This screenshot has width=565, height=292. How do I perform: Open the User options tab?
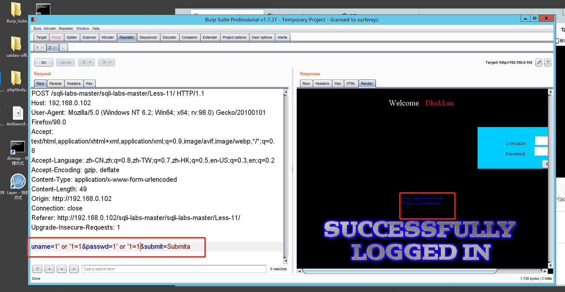(x=262, y=38)
